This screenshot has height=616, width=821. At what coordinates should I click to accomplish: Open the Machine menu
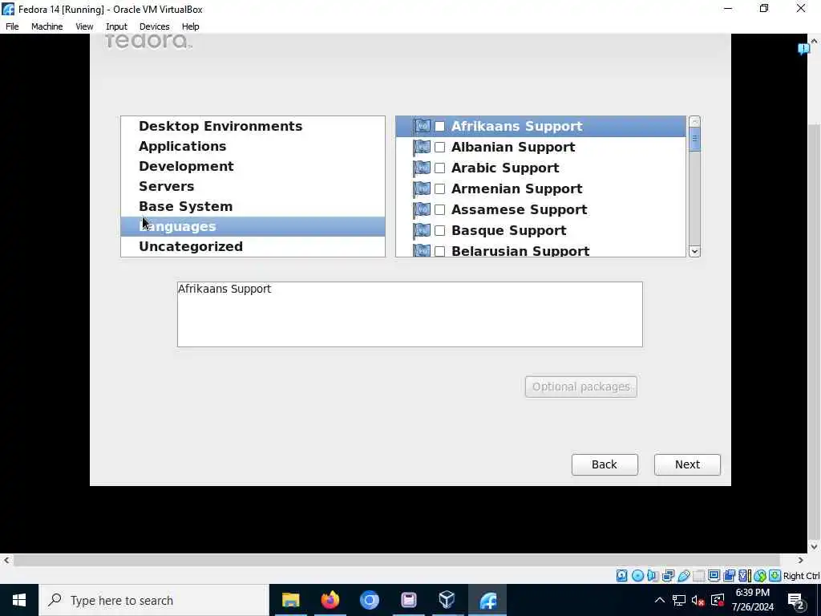coord(47,26)
